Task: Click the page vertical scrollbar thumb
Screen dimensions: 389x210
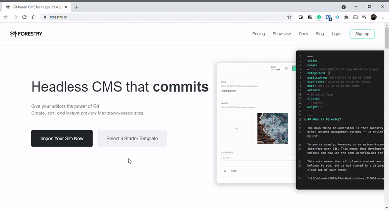Action: pyautogui.click(x=387, y=38)
